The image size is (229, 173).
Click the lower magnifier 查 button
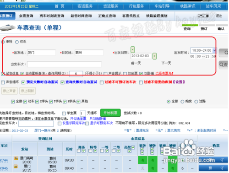coord(224,65)
